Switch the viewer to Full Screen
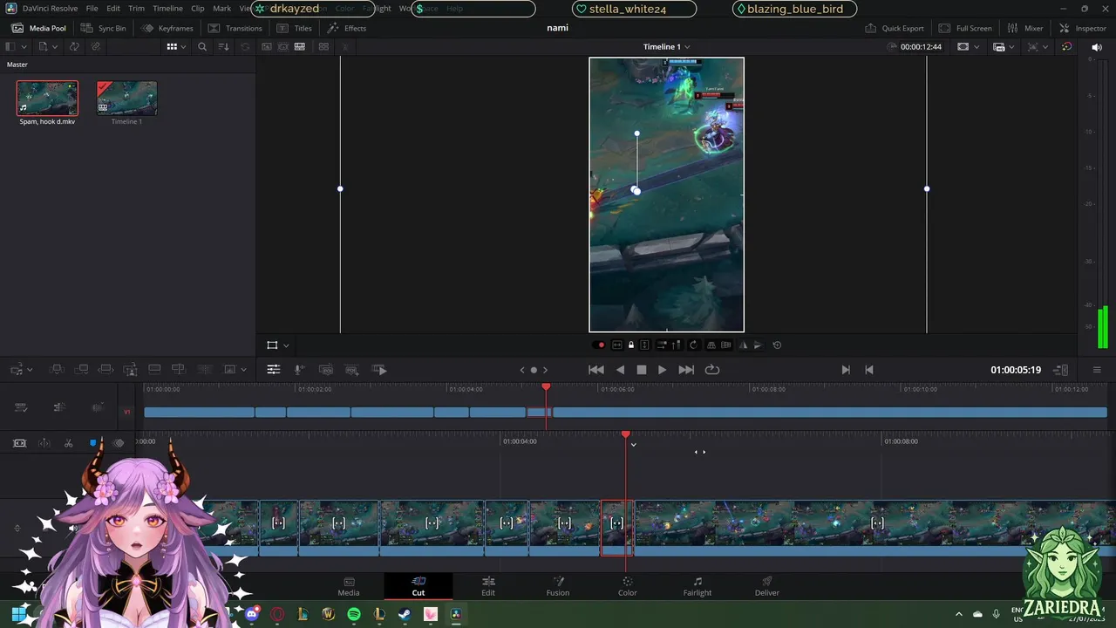1116x628 pixels. point(965,28)
